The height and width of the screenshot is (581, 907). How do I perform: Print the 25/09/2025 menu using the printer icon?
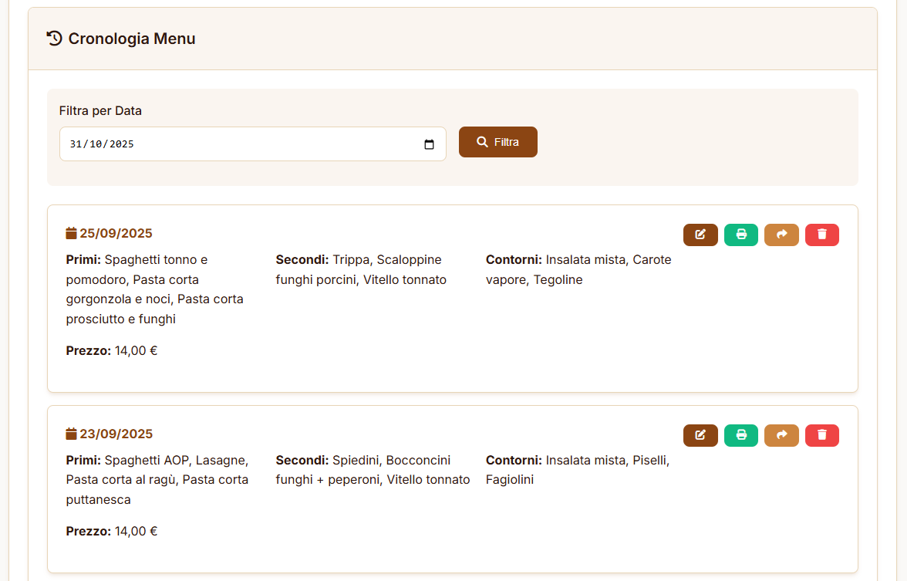pyautogui.click(x=741, y=235)
